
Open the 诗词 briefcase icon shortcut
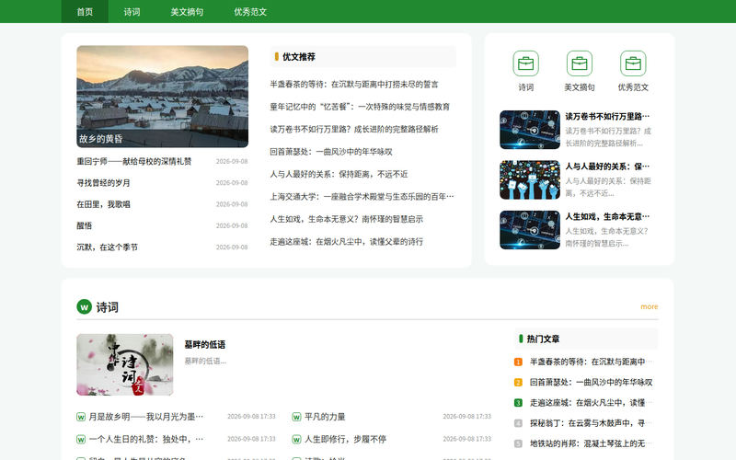(525, 63)
